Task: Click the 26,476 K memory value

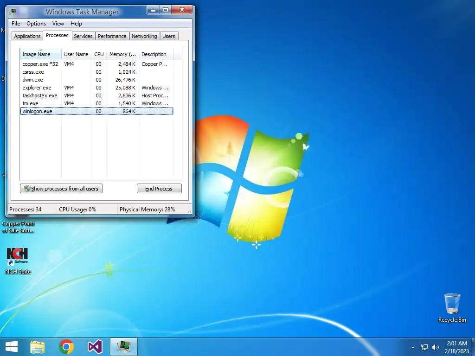Action: (x=125, y=80)
